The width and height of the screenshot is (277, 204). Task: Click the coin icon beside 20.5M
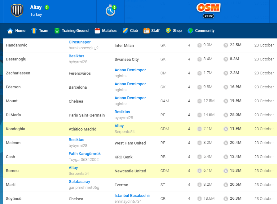point(226,185)
